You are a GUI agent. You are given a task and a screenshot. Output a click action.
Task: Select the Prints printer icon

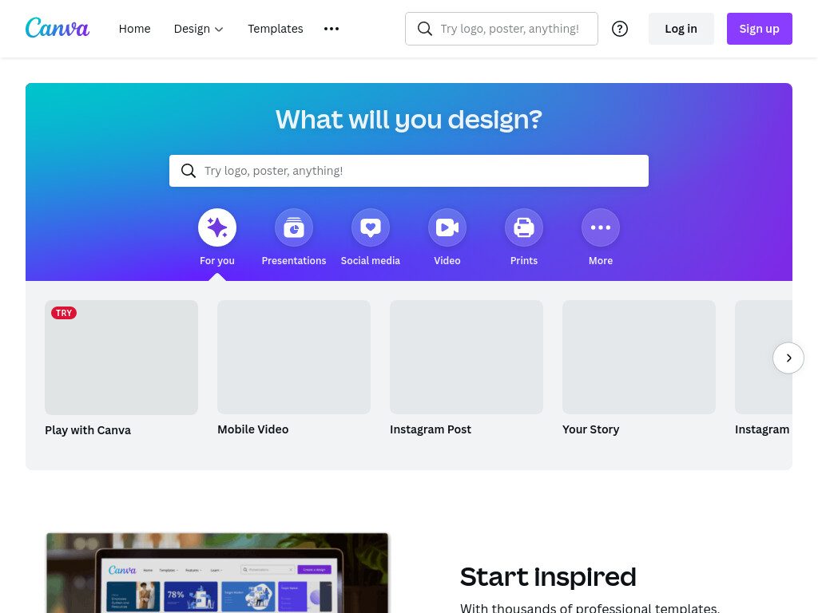tap(524, 227)
